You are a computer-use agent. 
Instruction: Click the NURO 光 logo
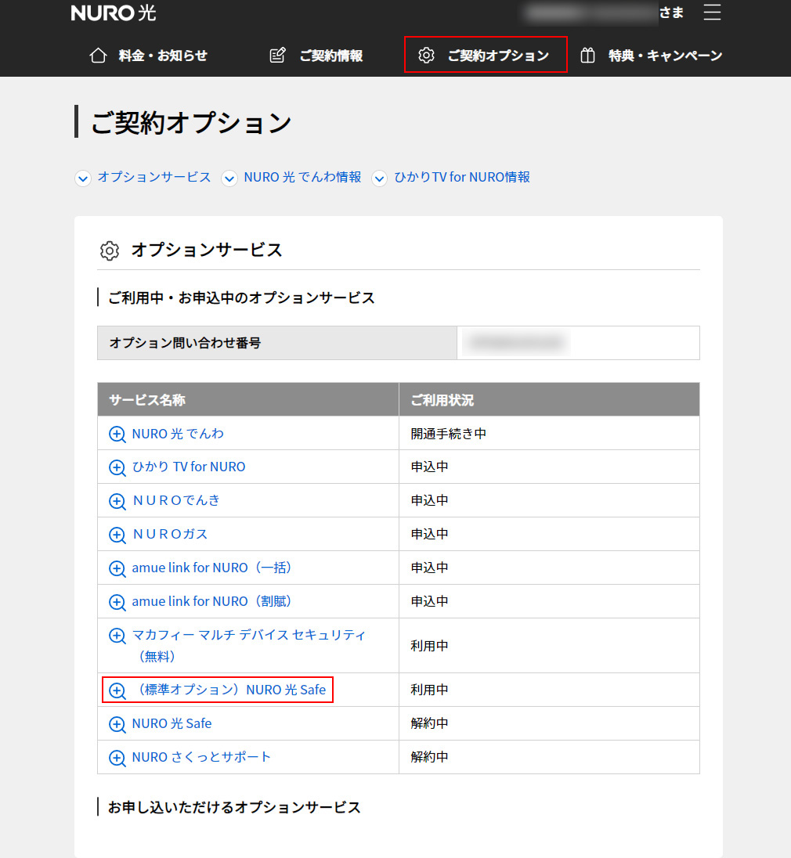(114, 13)
